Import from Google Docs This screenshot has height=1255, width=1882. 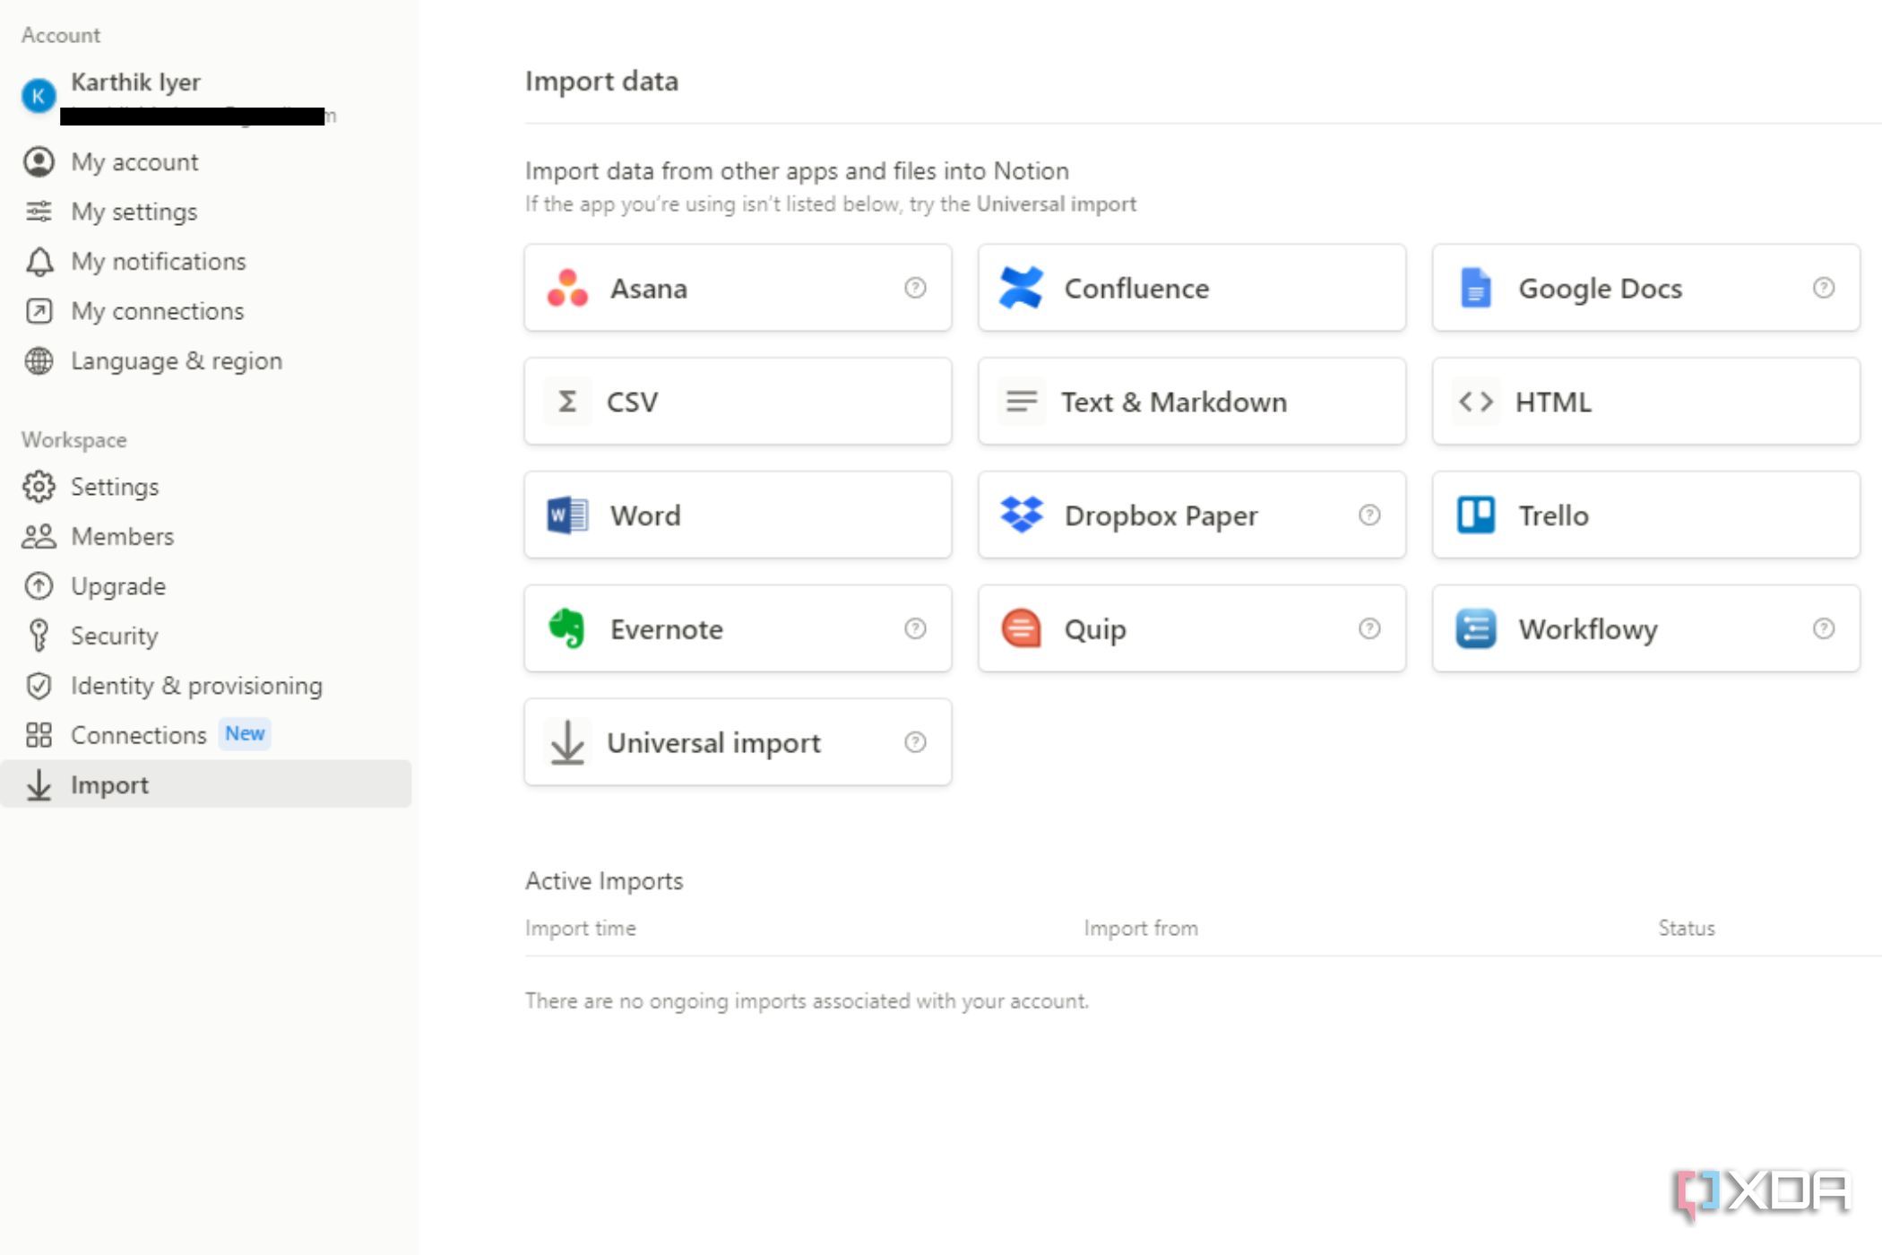(1646, 288)
